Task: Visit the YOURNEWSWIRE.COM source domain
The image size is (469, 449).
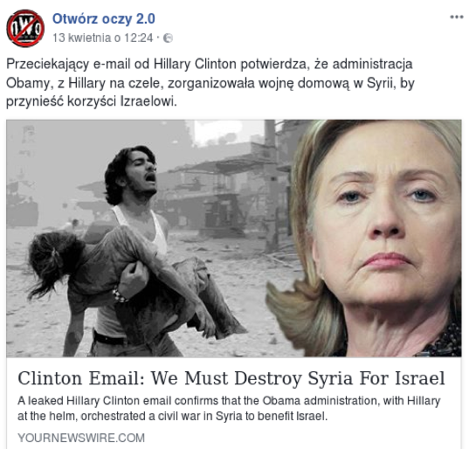Action: tap(81, 438)
